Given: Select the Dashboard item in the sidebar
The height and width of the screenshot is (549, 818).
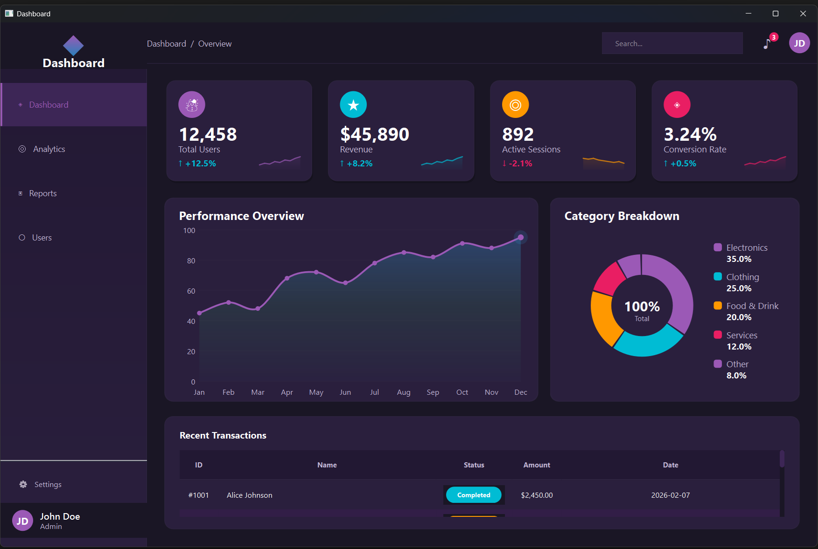Looking at the screenshot, I should [x=48, y=104].
